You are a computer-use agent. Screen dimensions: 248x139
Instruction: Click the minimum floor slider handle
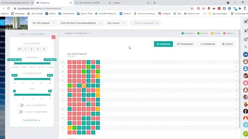pyautogui.click(x=15, y=95)
